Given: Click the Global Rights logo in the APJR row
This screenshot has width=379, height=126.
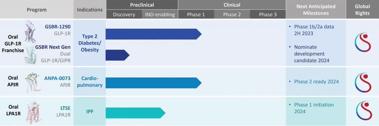Looking at the screenshot, I should (x=362, y=81).
